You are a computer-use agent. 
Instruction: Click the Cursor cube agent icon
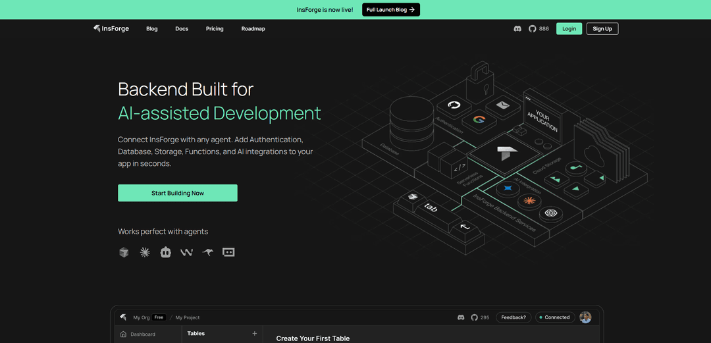124,252
